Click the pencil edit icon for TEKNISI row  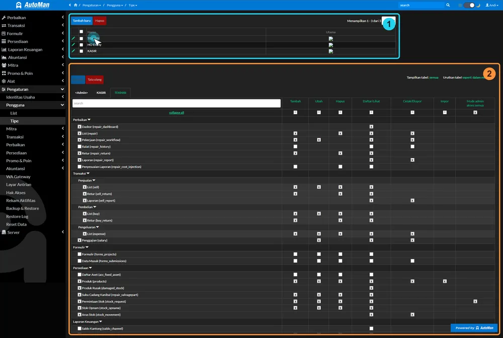[73, 38]
